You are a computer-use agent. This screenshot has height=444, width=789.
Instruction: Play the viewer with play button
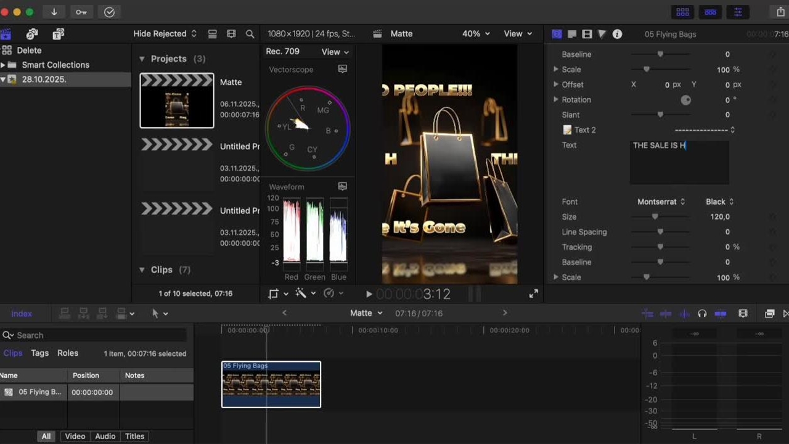tap(369, 295)
